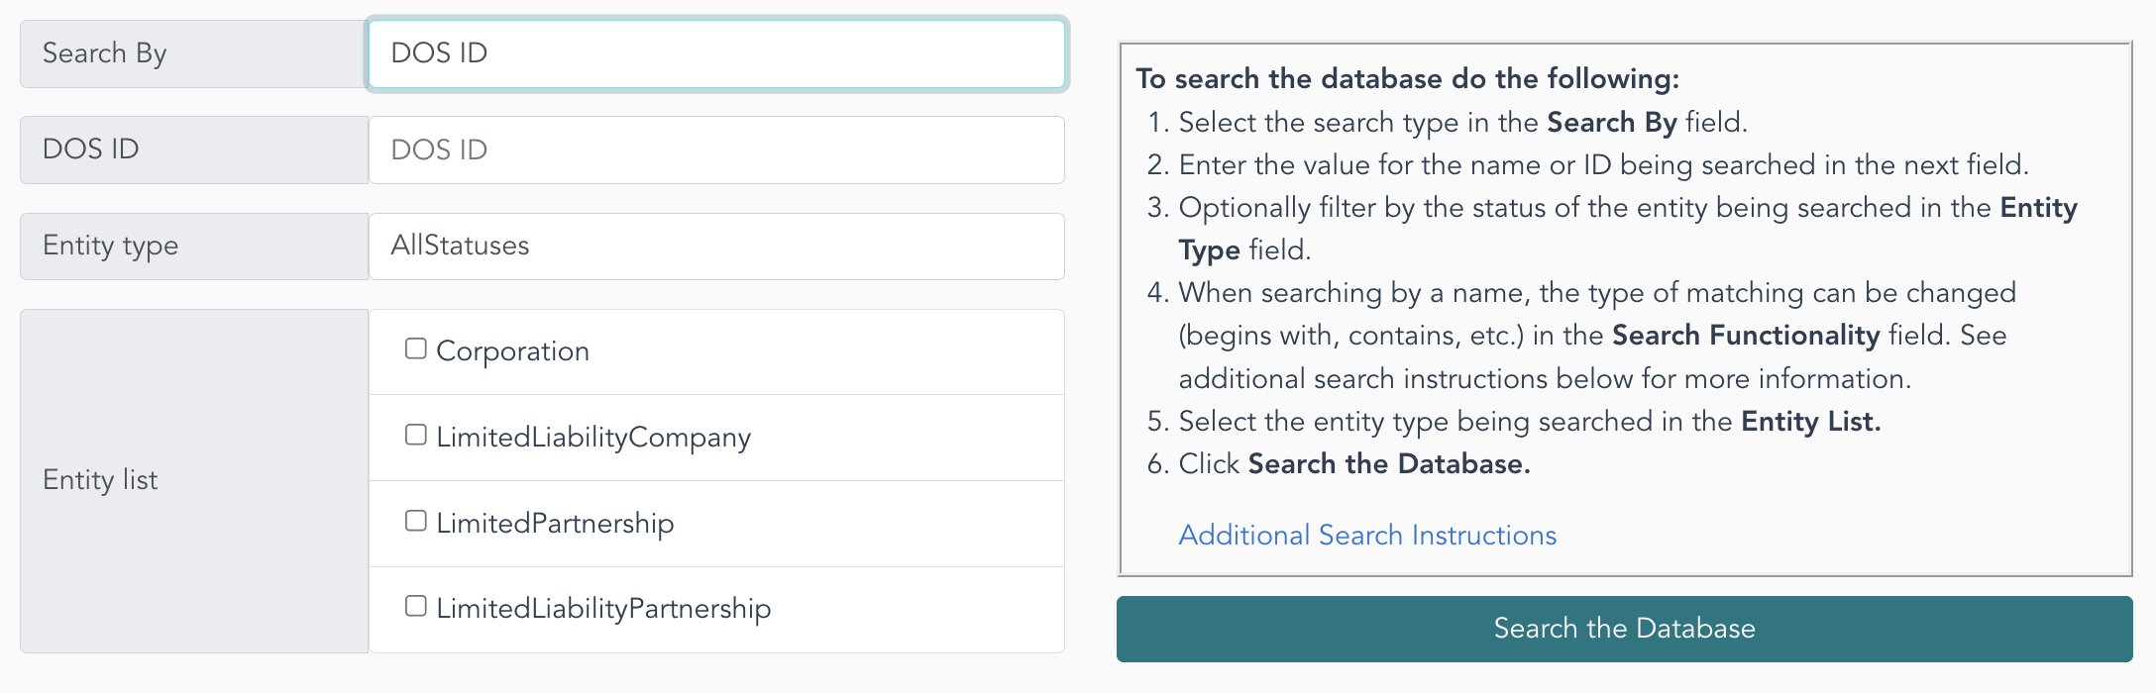Click the instructions heading about searching the database
The width and height of the screenshot is (2156, 693).
pyautogui.click(x=1408, y=79)
